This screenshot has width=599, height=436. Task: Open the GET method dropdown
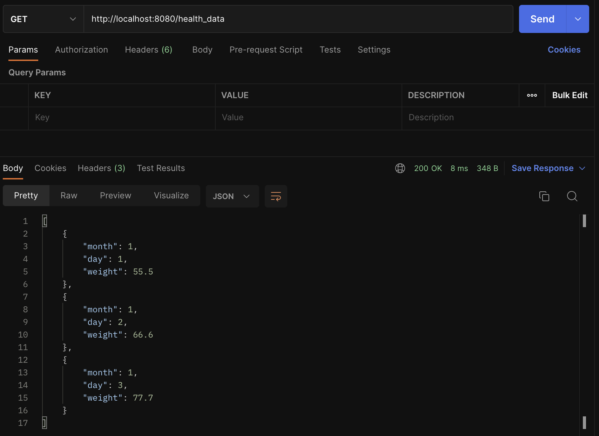pos(43,19)
